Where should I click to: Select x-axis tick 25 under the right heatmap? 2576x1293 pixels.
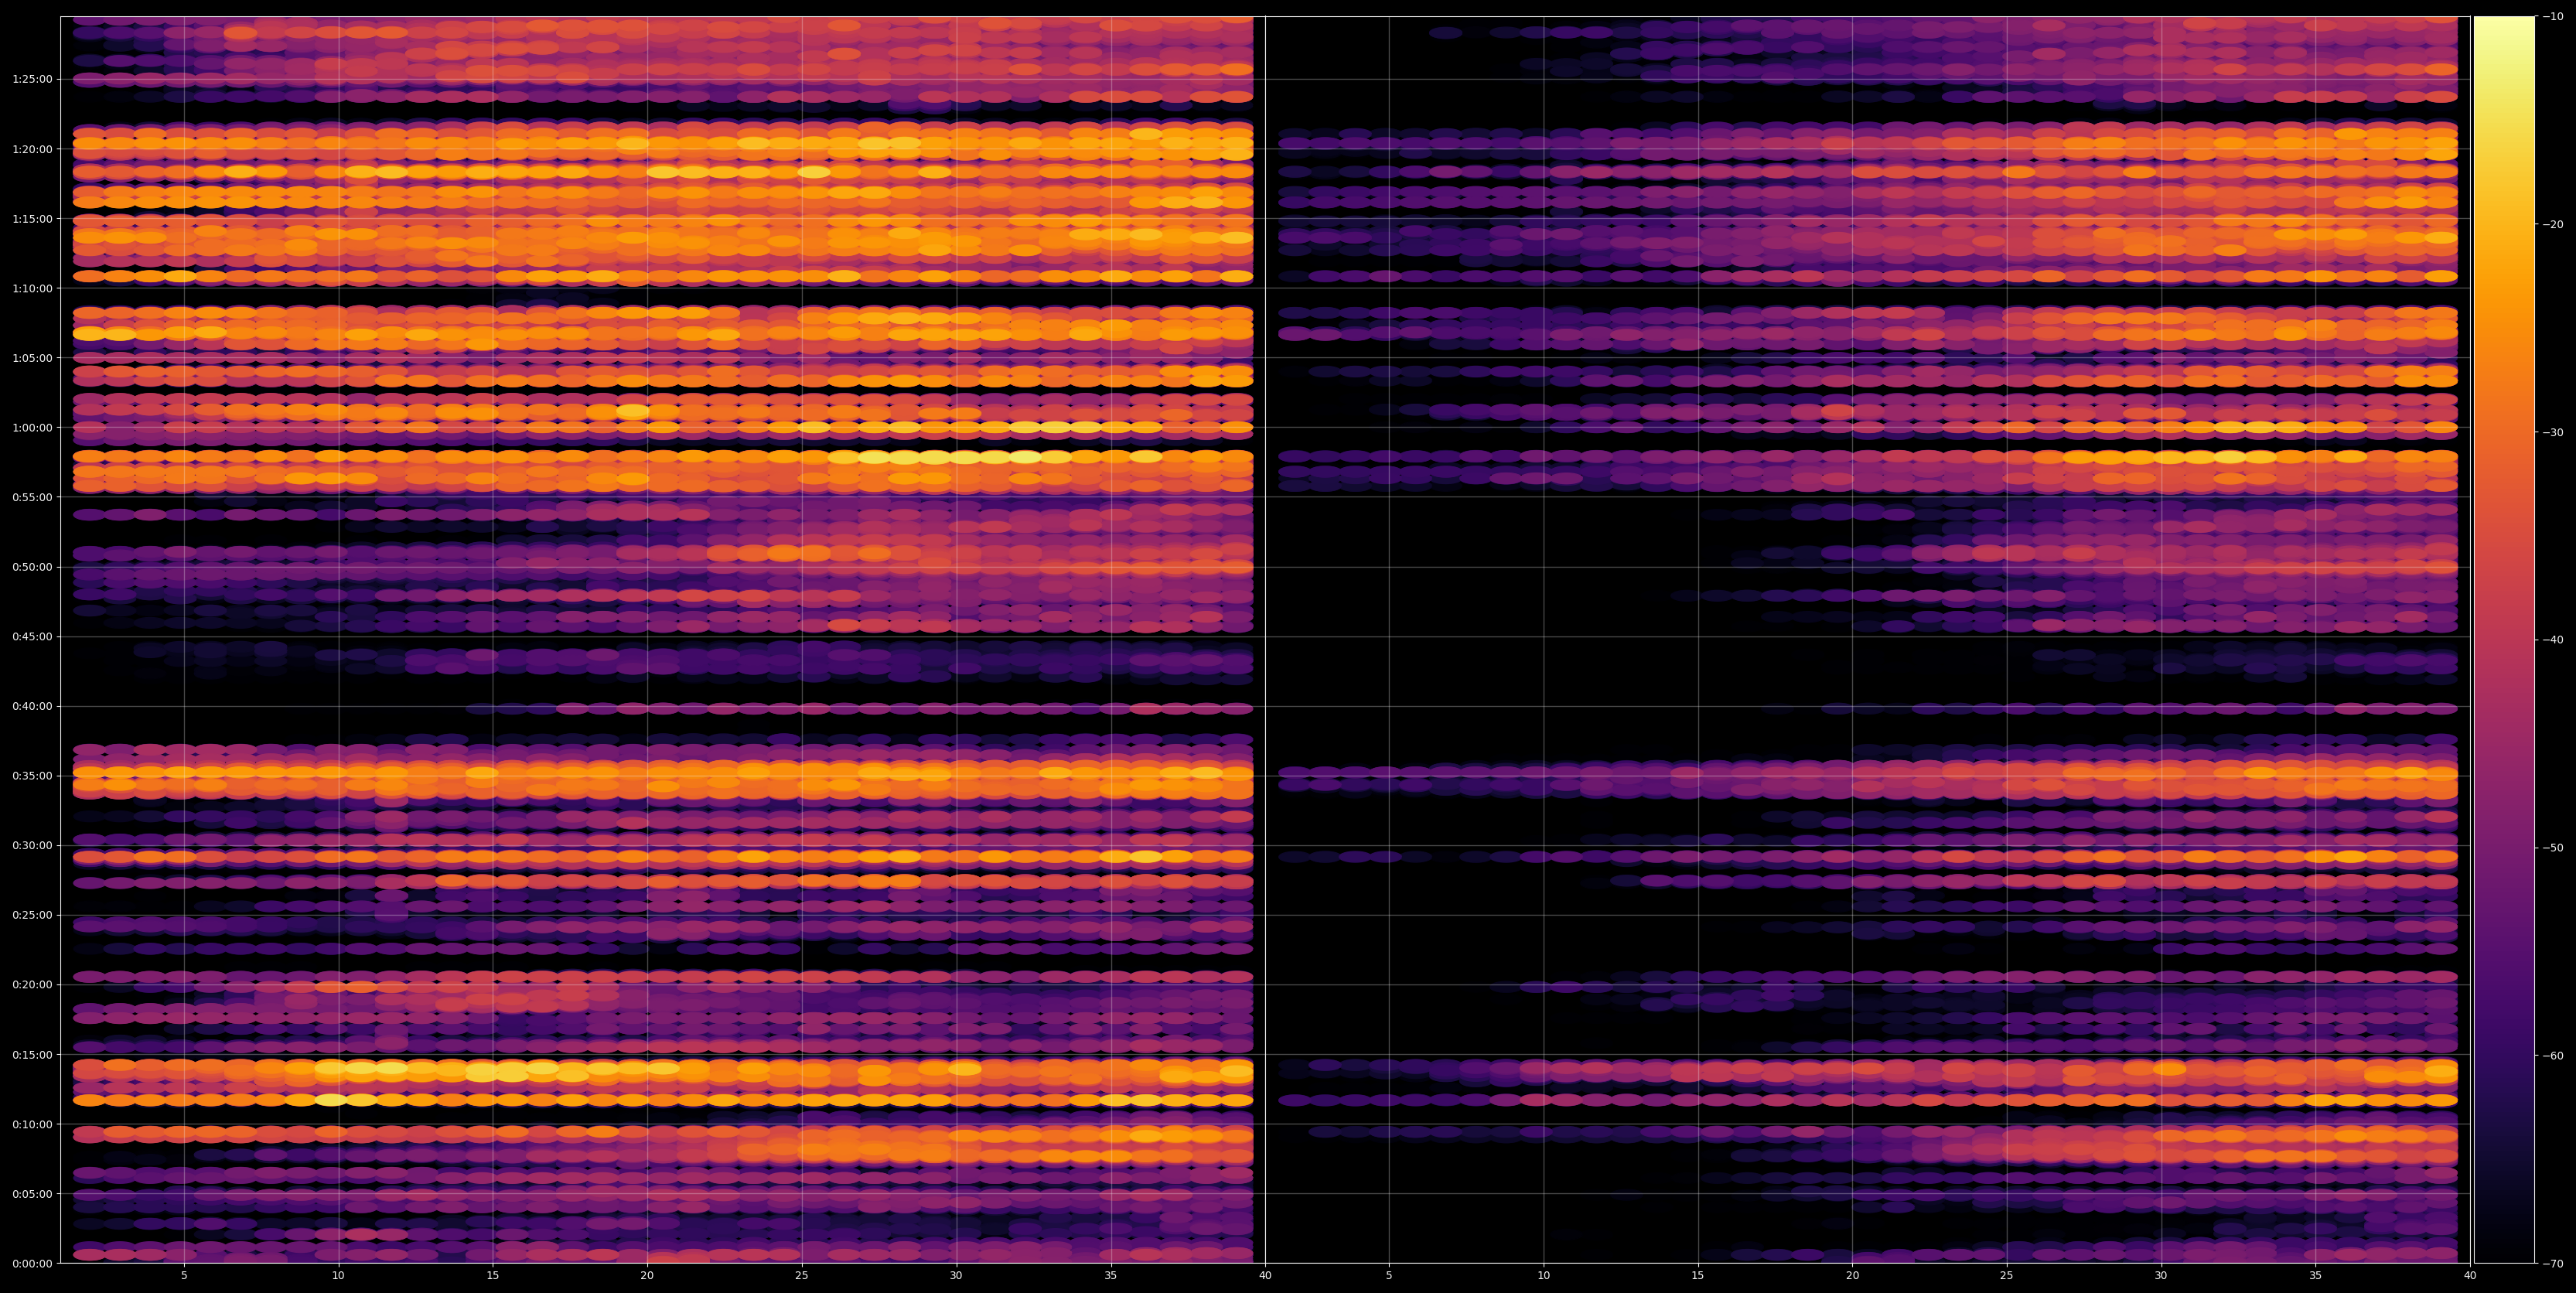(2007, 1276)
